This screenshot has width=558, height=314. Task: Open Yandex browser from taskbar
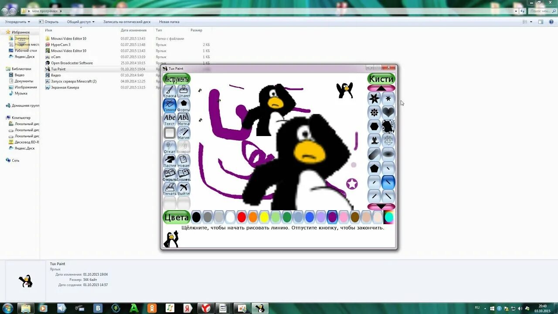(206, 308)
